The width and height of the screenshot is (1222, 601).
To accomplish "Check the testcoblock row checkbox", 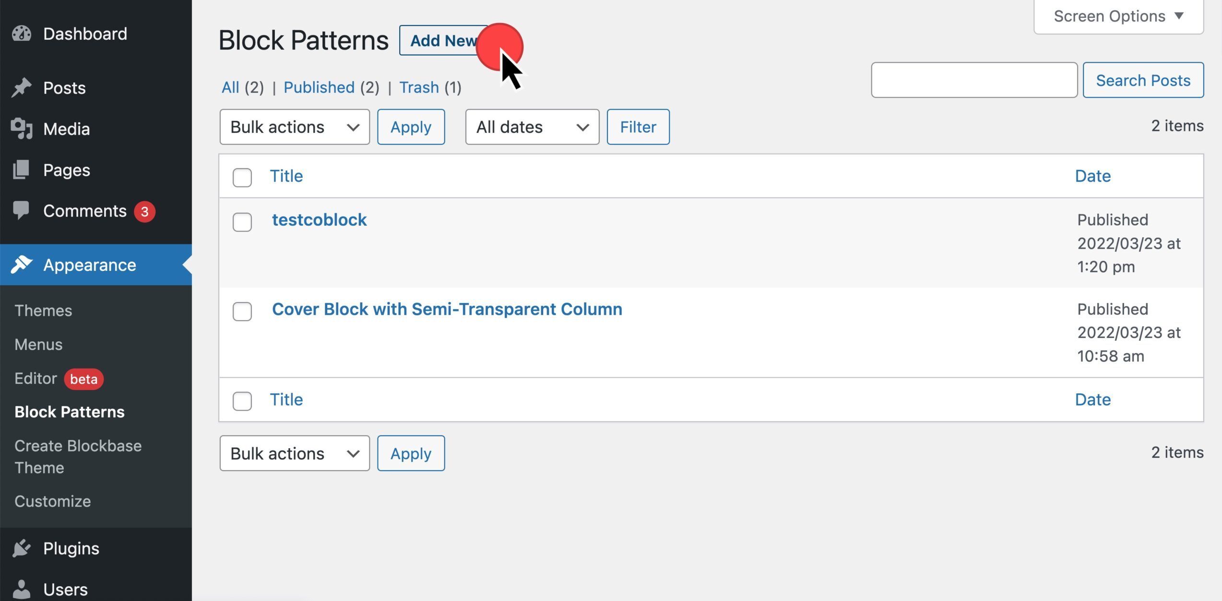I will point(242,222).
